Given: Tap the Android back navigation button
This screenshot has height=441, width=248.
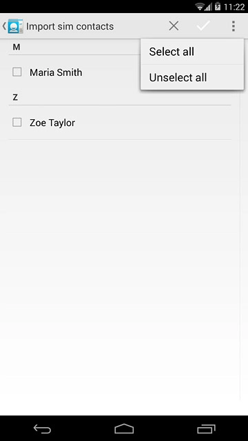Looking at the screenshot, I should tap(42, 429).
